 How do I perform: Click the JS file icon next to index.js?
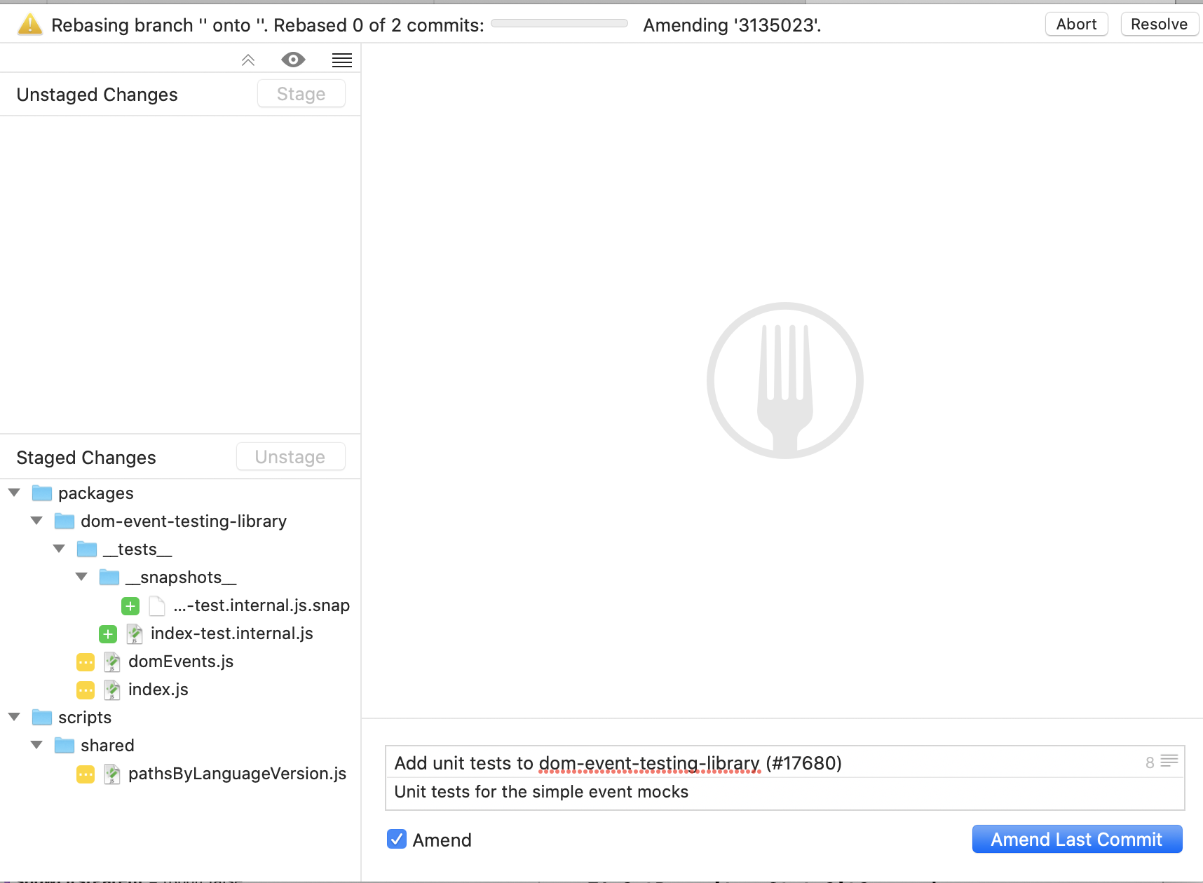coord(112,690)
